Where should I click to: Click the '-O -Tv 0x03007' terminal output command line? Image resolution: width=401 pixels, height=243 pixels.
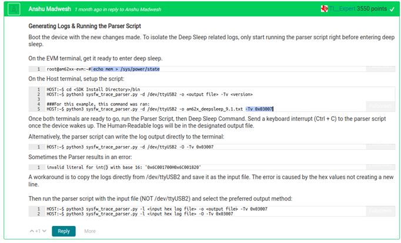[x=130, y=147]
